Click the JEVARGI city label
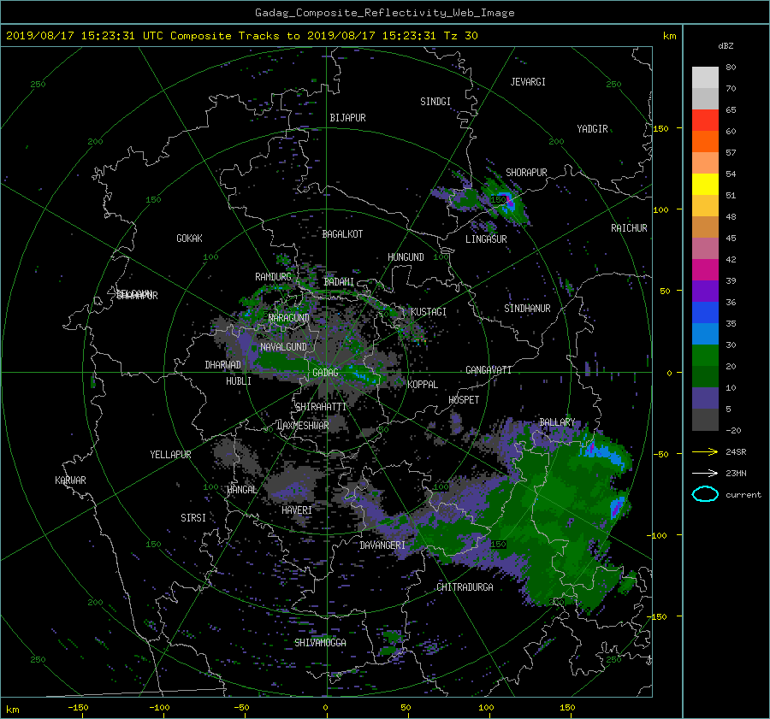The image size is (770, 719). click(528, 82)
